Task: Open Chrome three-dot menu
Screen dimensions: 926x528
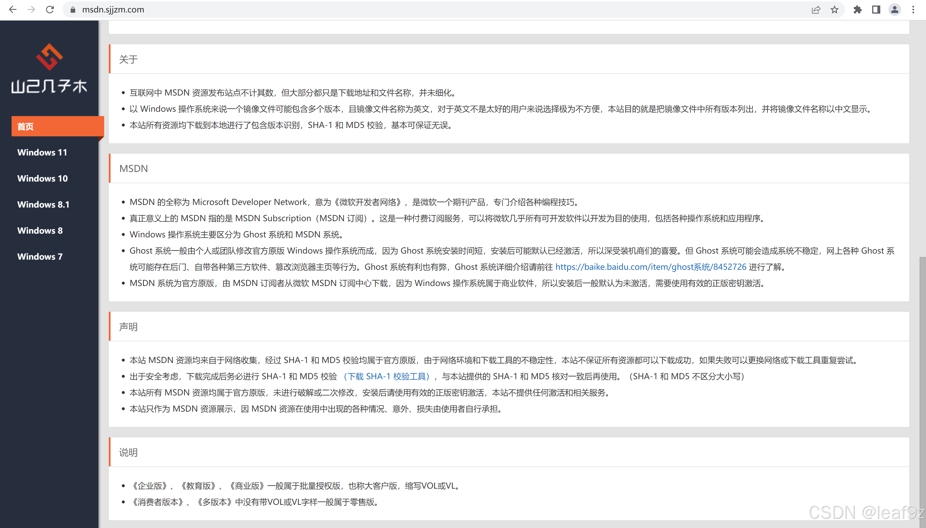Action: coord(913,10)
